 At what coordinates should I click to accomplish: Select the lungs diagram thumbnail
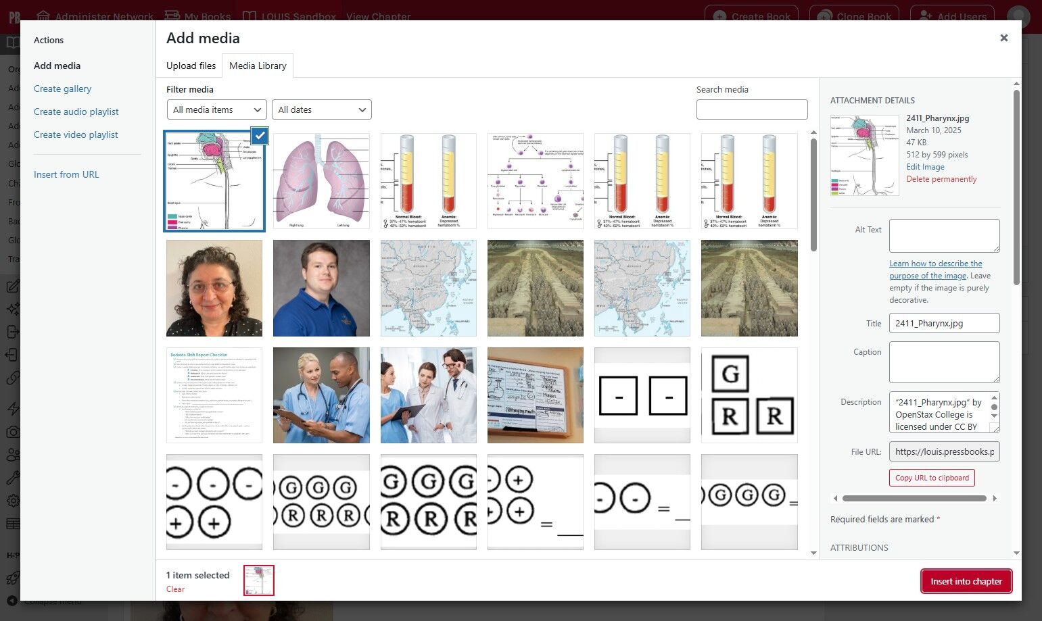click(x=321, y=181)
